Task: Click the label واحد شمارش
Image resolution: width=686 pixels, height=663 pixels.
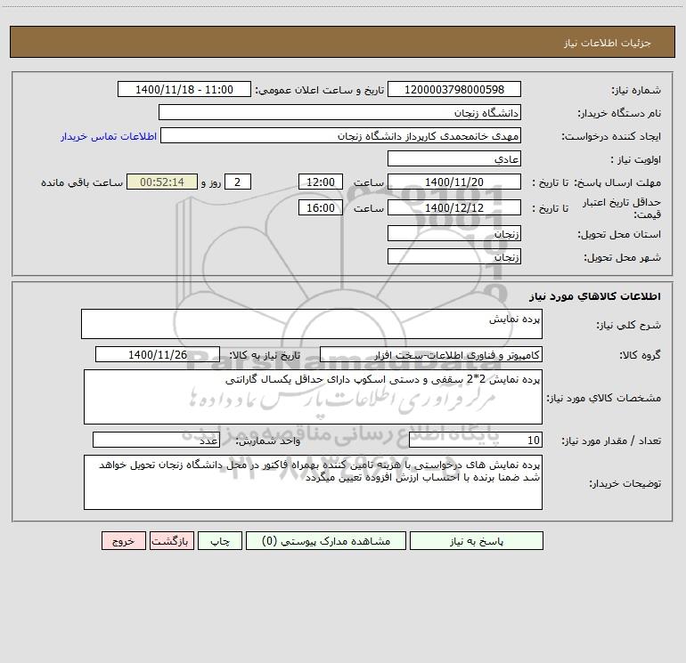Action: pos(268,441)
